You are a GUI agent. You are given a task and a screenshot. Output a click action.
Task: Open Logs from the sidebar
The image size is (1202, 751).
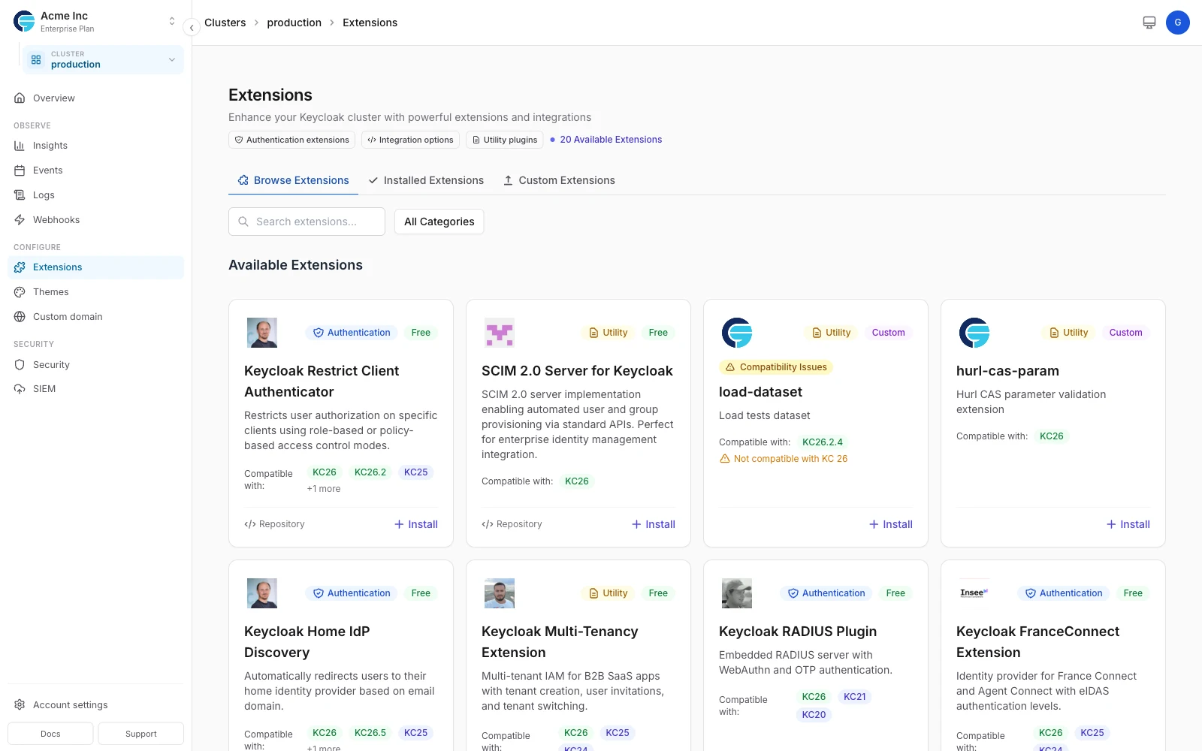tap(95, 195)
